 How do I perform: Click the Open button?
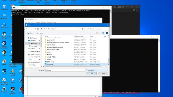click(x=91, y=74)
